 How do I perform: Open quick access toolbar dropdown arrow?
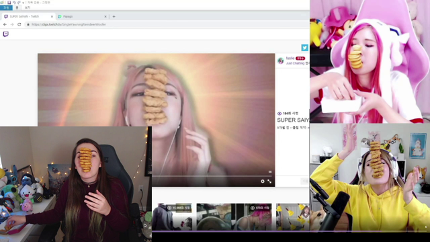(x=23, y=3)
